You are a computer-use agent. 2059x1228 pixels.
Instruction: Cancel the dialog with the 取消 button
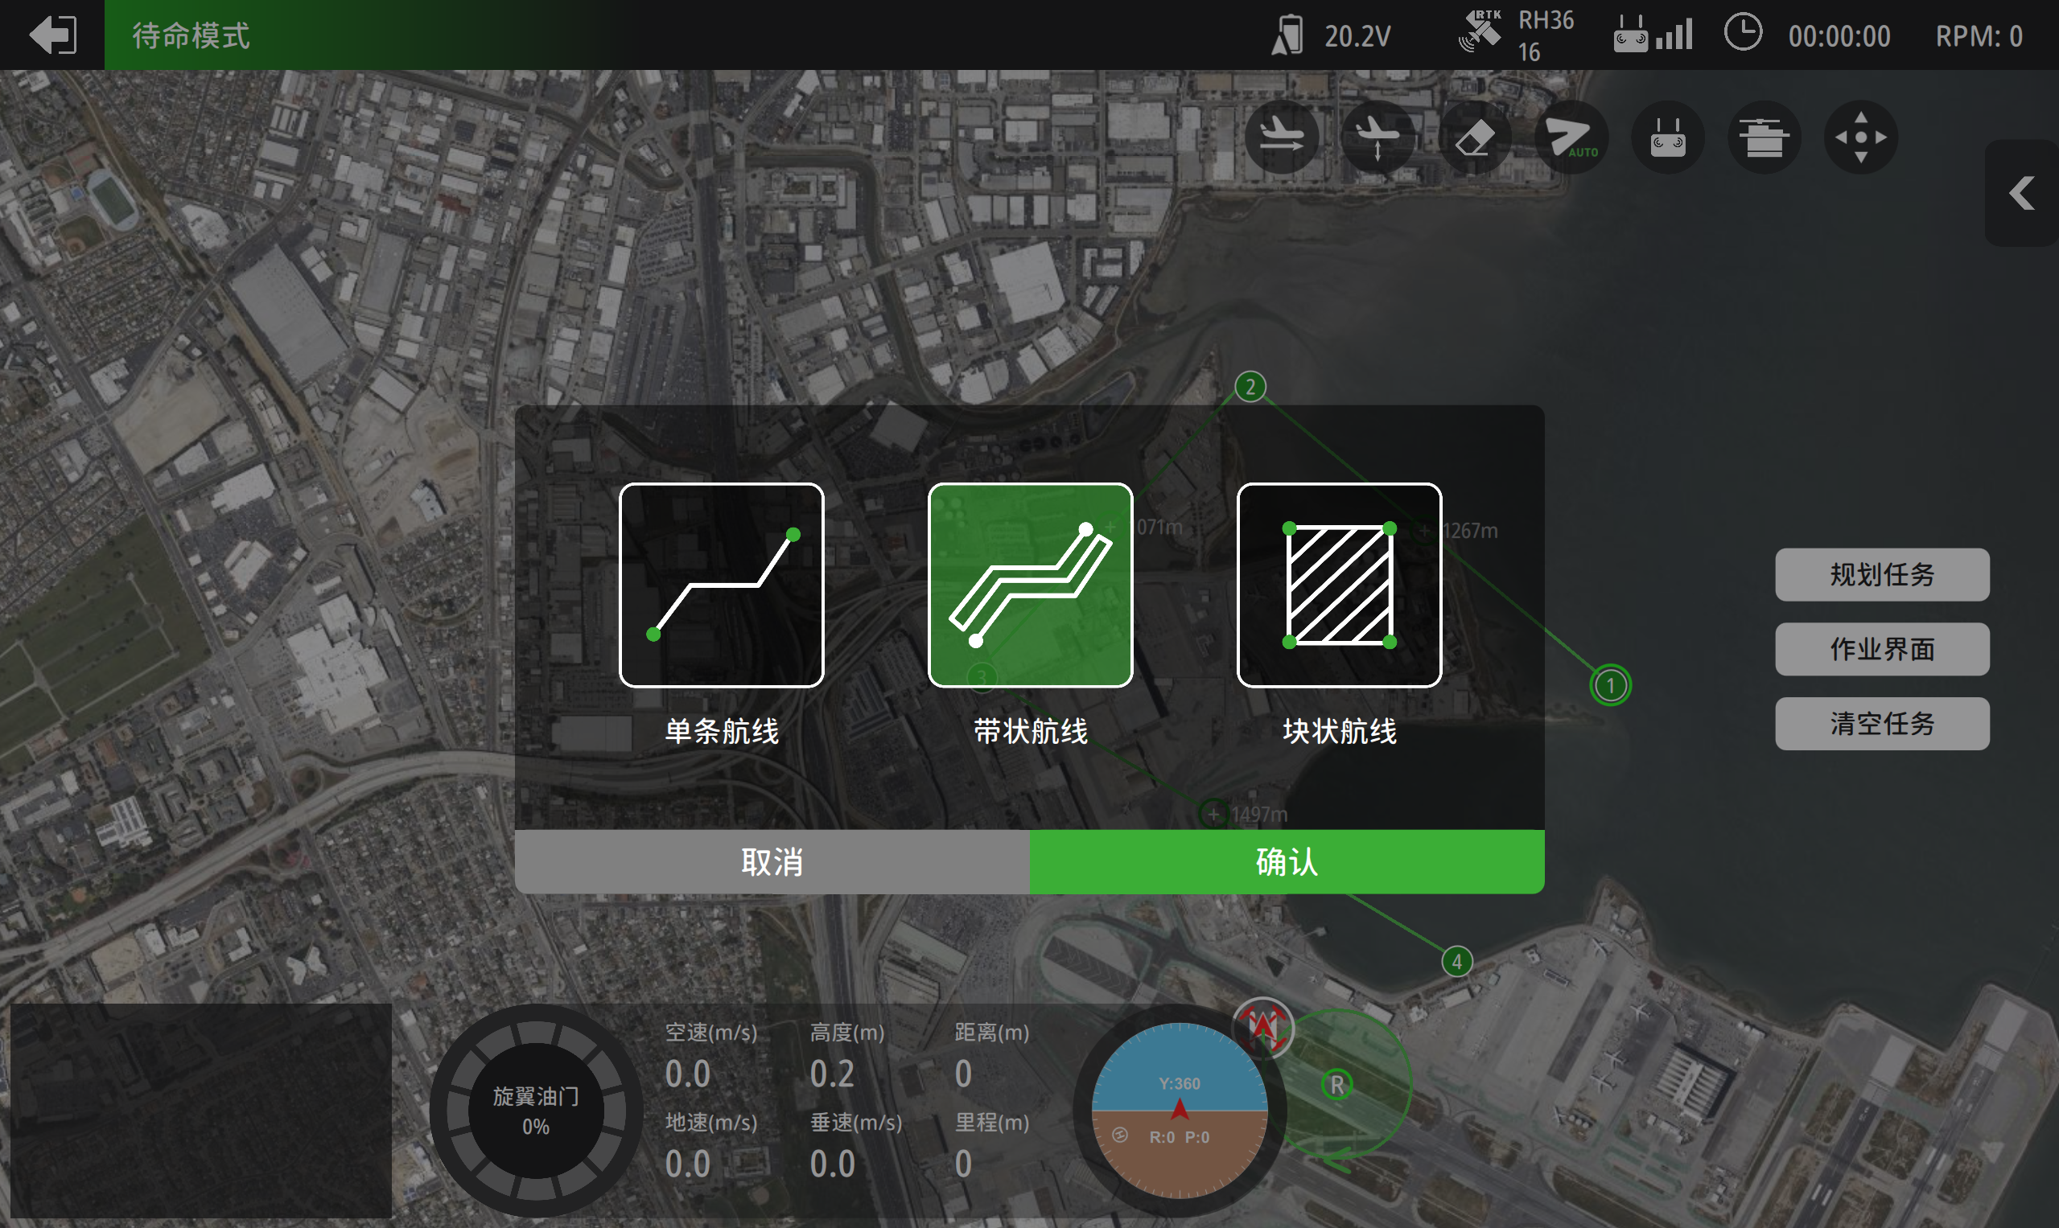pyautogui.click(x=770, y=862)
